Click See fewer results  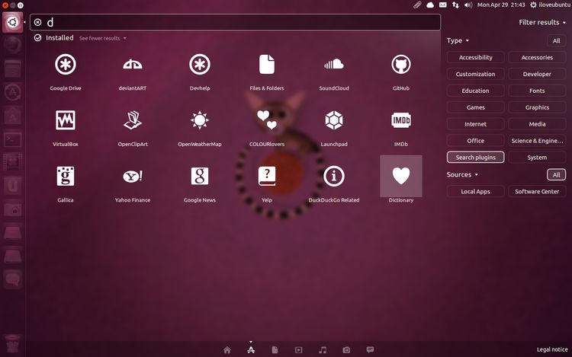pyautogui.click(x=102, y=38)
